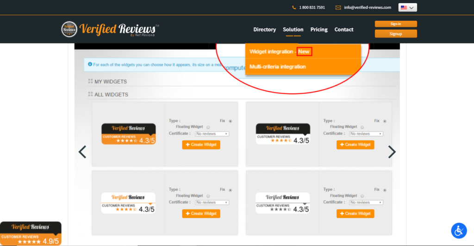The image size is (474, 246).
Task: Go to next widgets with right arrow
Action: pos(392,152)
